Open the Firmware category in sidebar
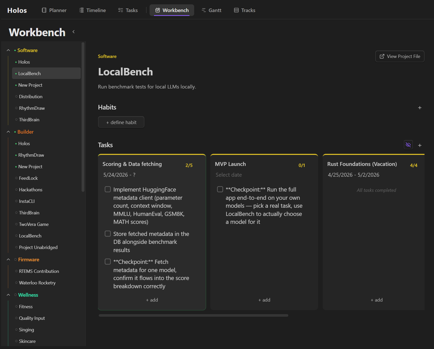 point(29,260)
